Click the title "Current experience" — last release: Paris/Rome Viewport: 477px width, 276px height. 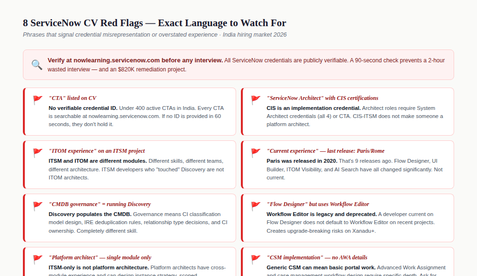pyautogui.click(x=325, y=151)
